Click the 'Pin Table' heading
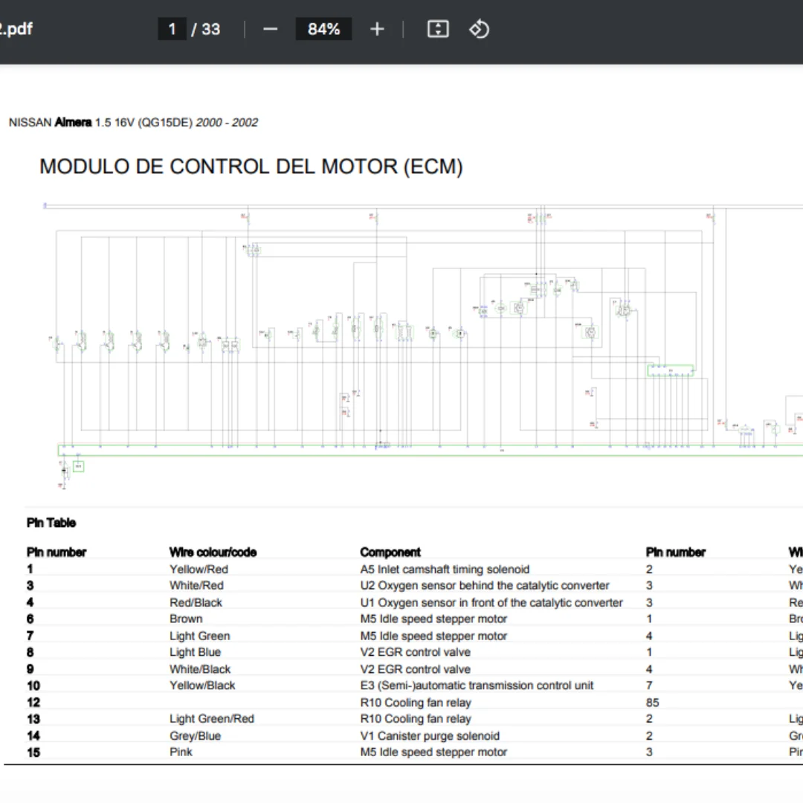The image size is (803, 803). tap(51, 523)
